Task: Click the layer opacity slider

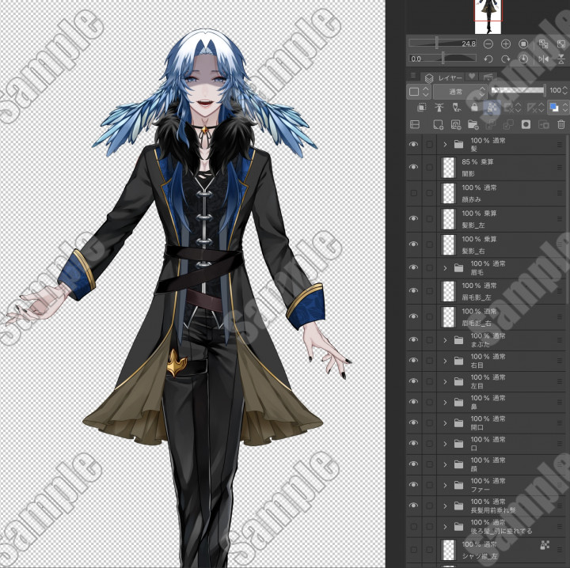Action: click(518, 91)
